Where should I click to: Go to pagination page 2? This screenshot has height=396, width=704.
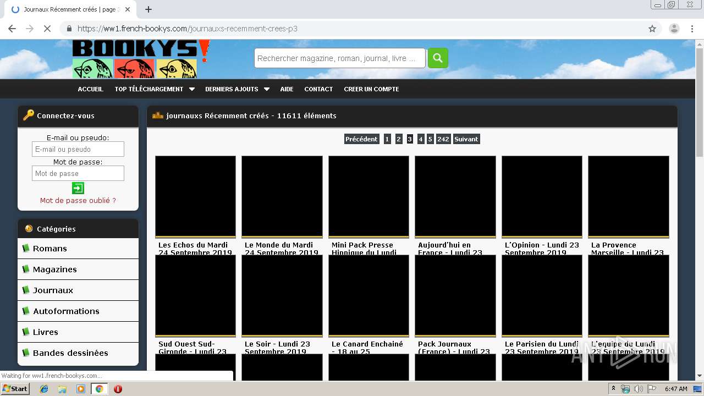[399, 139]
